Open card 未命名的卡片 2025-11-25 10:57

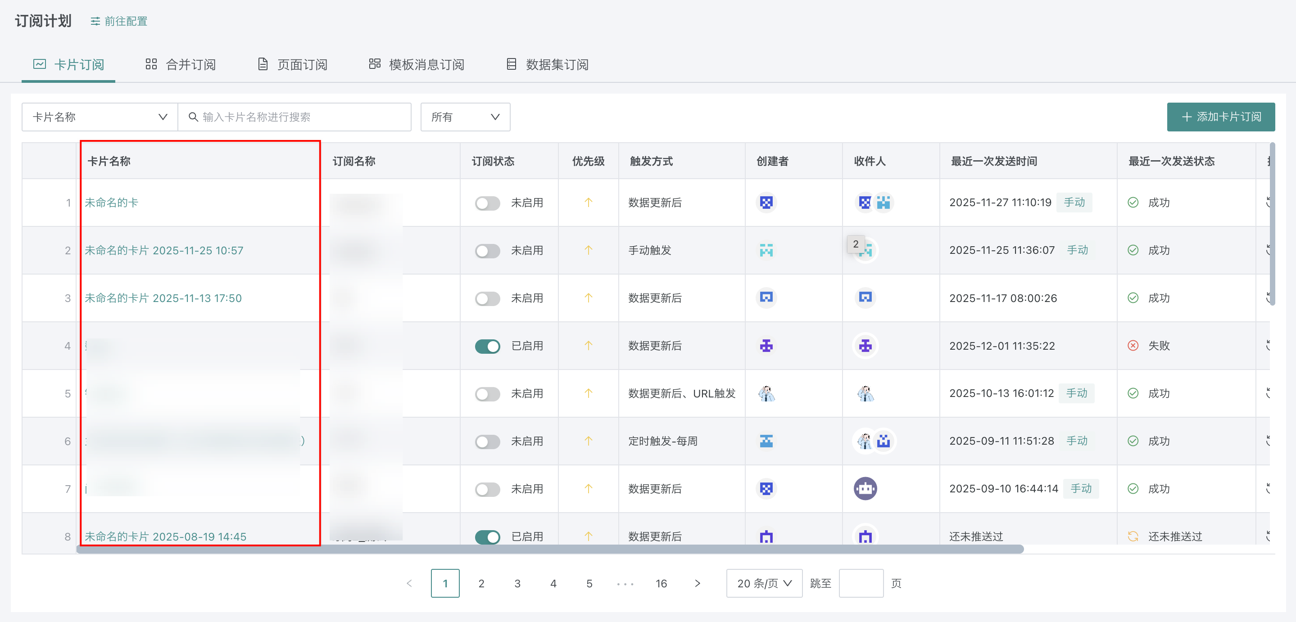click(164, 250)
